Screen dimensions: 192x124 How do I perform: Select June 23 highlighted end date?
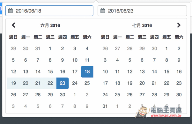[x=63, y=83]
